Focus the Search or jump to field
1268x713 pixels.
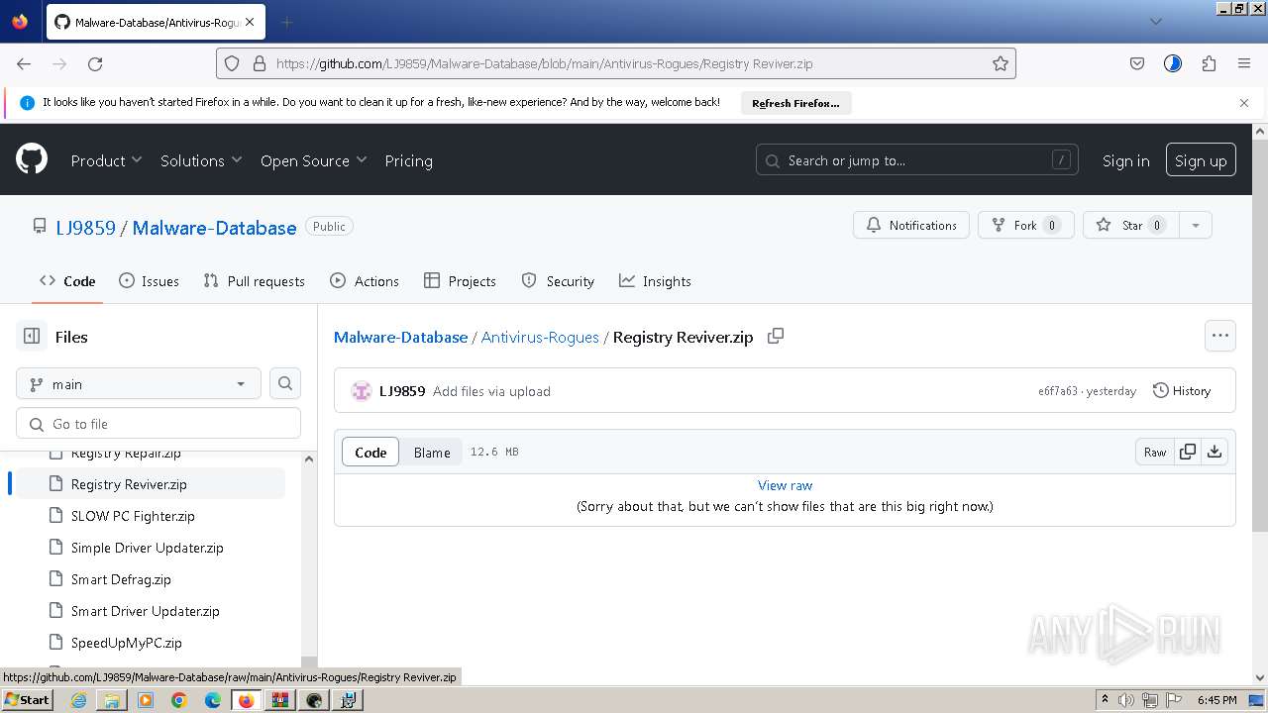coord(917,160)
